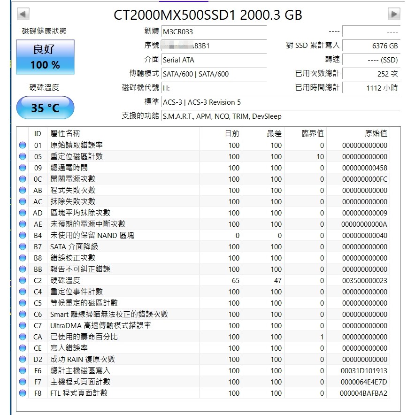Click the 1112 小時 power-on hours field
This screenshot has width=415, height=415.
click(371, 88)
